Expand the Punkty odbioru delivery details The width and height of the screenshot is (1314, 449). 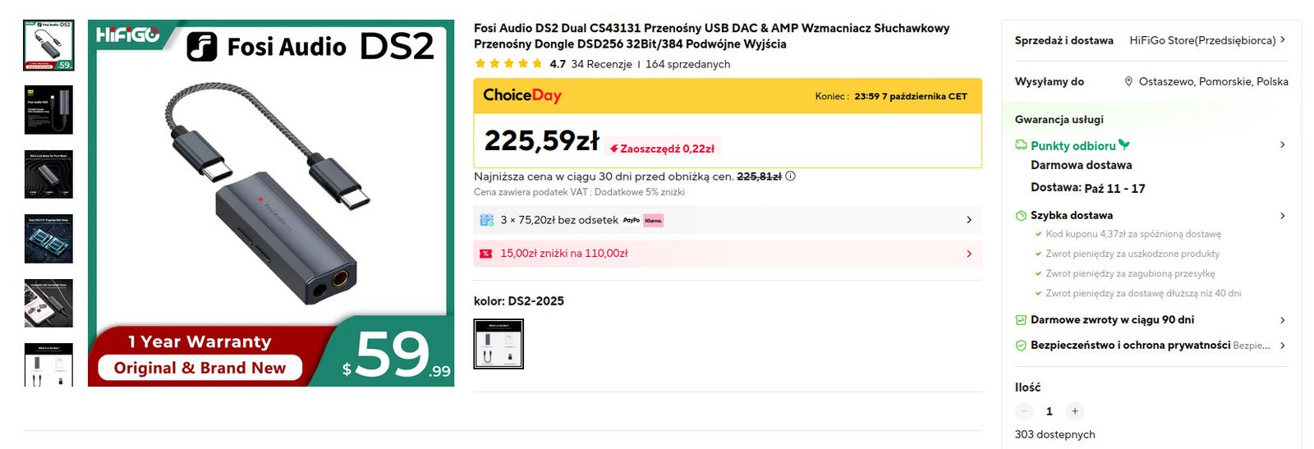1283,145
